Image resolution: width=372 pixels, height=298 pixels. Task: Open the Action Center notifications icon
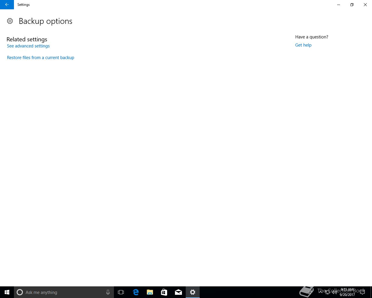(x=362, y=292)
